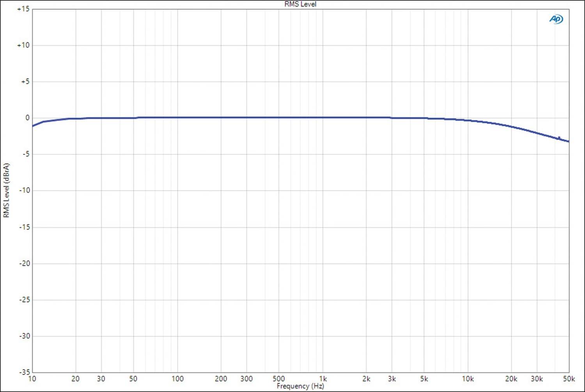Click the +15 y-axis value
Viewport: 585px width, 392px height.
coord(23,9)
